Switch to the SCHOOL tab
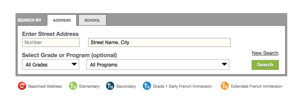This screenshot has width=295, height=100. [x=92, y=20]
